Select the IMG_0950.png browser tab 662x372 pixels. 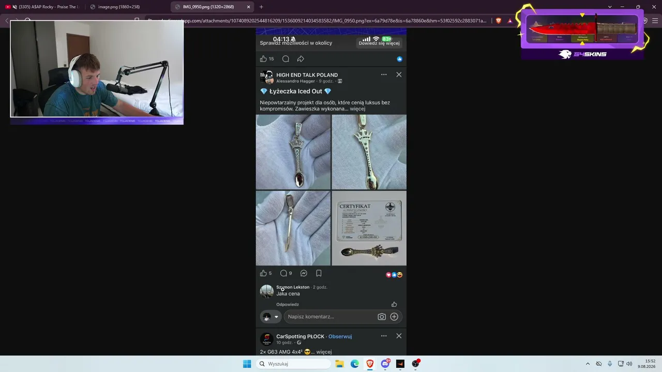click(x=208, y=7)
